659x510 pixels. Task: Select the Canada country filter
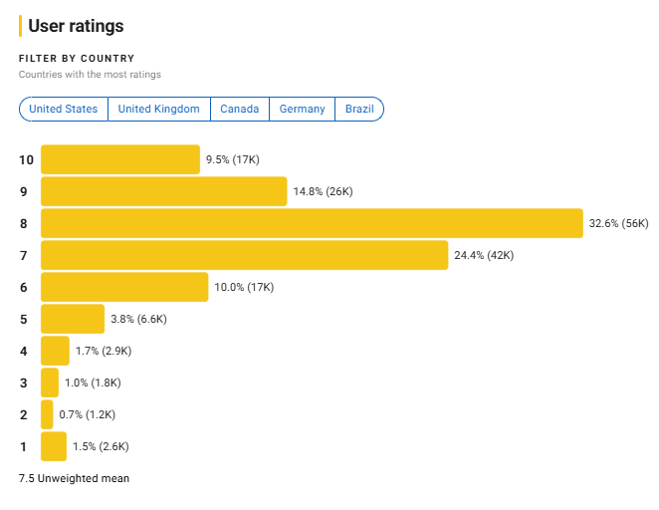240,110
